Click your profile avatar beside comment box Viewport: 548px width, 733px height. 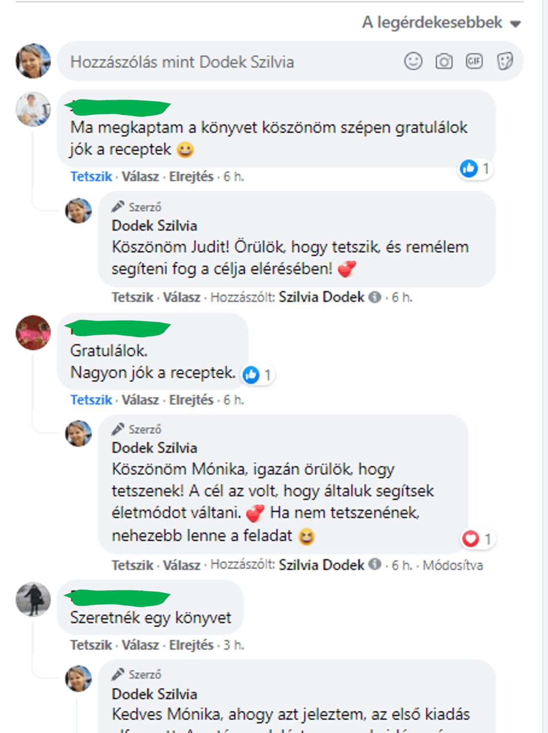33,61
